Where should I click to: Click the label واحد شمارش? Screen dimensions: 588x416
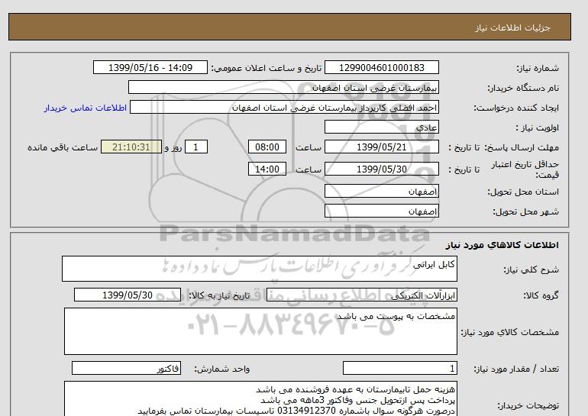(x=221, y=369)
